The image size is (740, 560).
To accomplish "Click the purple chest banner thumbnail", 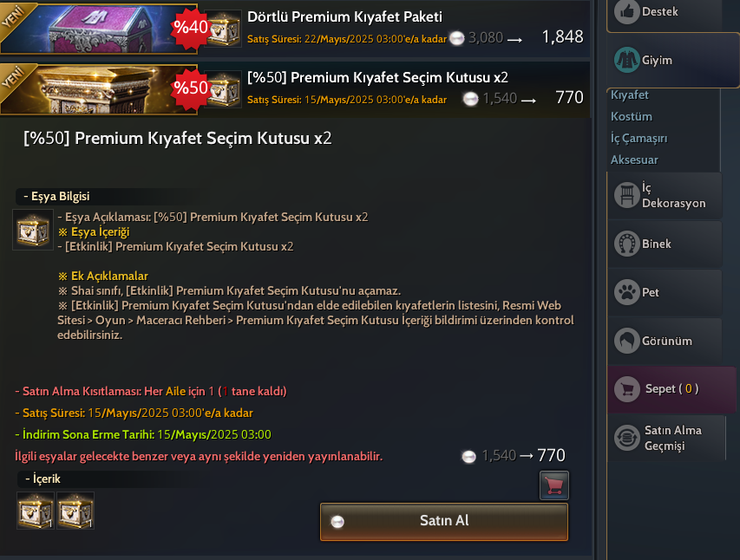I will 99,29.
